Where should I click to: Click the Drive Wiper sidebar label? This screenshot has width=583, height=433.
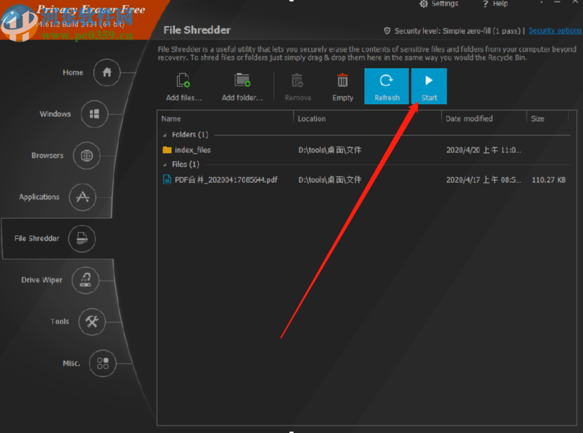tap(41, 280)
